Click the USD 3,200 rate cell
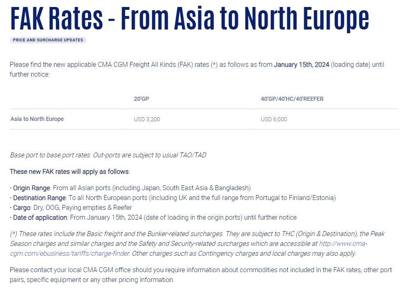This screenshot has width=410, height=298. coord(147,119)
